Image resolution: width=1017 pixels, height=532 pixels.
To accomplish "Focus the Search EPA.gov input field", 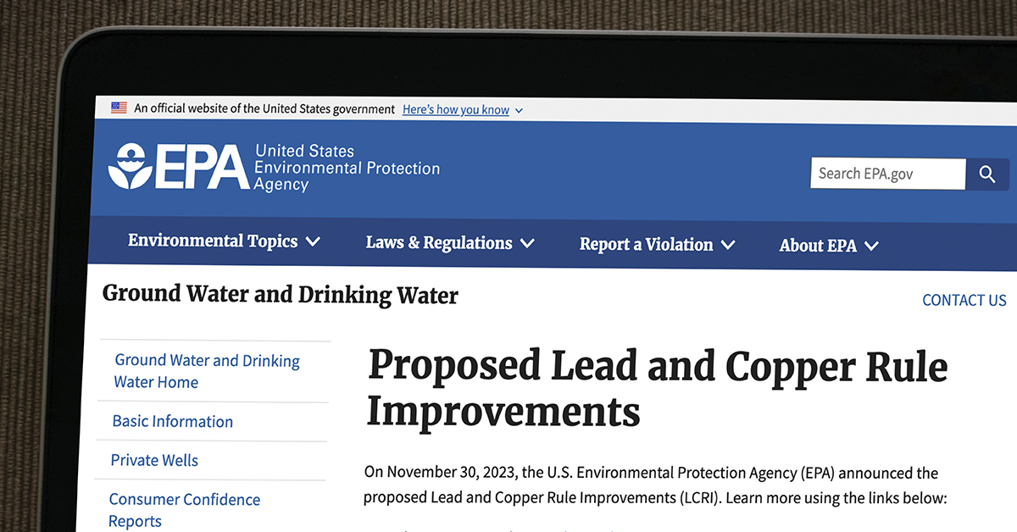I will pos(887,174).
